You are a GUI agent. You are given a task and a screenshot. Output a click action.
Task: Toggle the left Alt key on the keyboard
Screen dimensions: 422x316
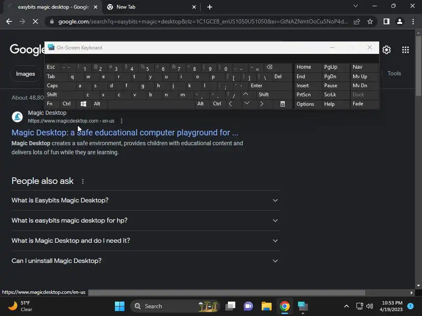pyautogui.click(x=99, y=104)
